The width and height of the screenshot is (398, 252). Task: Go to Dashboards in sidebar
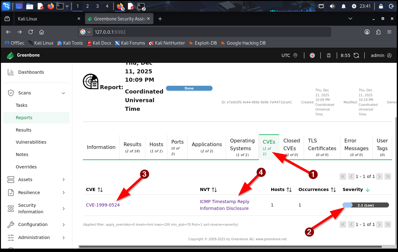point(31,72)
